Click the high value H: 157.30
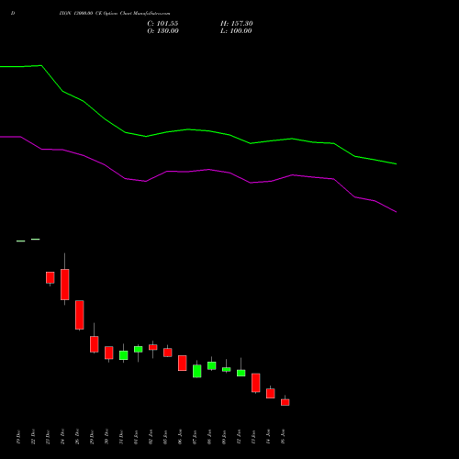Image resolution: width=459 pixels, height=459 pixels. point(237,24)
